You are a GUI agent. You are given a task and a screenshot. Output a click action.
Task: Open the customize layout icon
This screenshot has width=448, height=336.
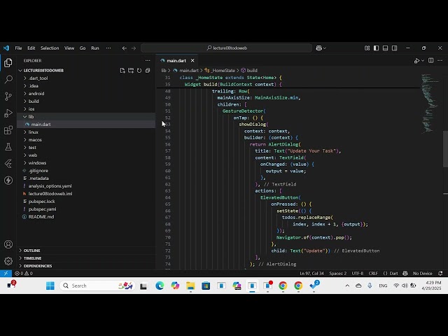point(367,48)
